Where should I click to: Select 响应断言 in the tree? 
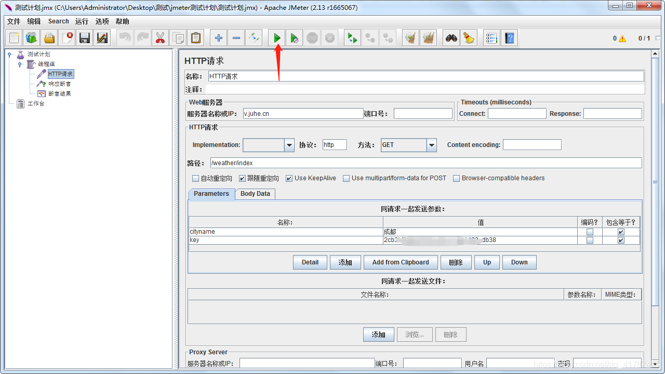click(59, 84)
